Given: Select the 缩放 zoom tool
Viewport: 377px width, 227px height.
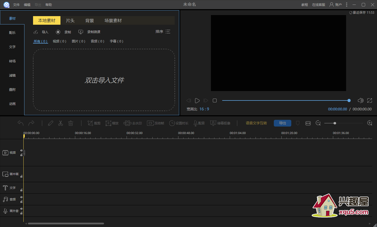Looking at the screenshot, I should [112, 123].
